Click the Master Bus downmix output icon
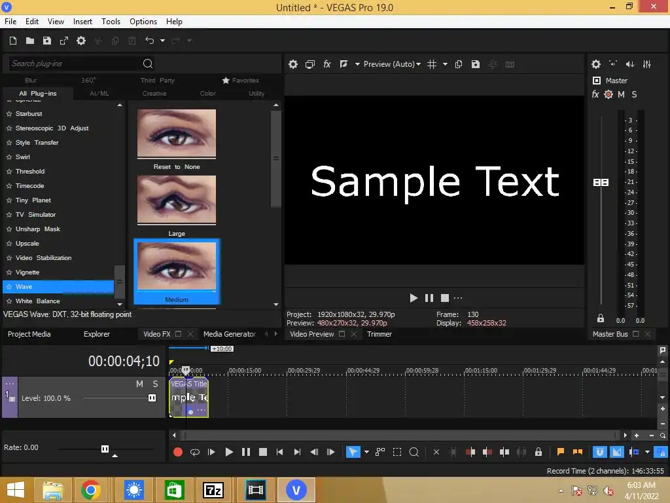This screenshot has width=670, height=503. coord(613,64)
